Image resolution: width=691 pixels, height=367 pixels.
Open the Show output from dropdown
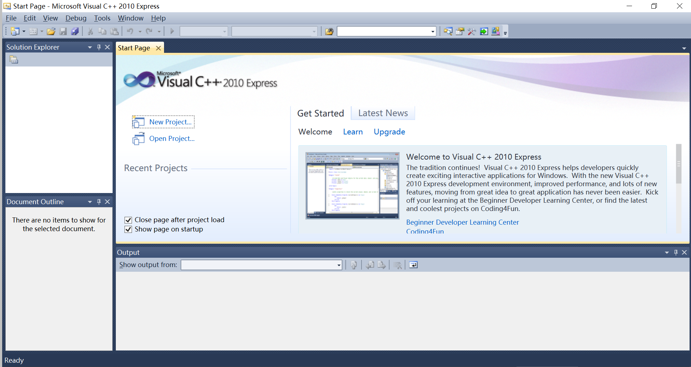coord(339,265)
